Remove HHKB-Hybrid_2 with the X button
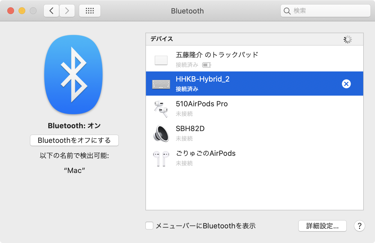 pyautogui.click(x=346, y=84)
